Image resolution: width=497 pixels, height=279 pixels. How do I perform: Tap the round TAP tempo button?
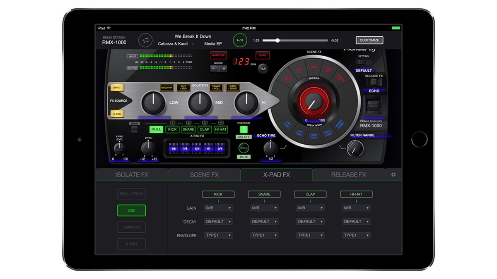(x=263, y=69)
